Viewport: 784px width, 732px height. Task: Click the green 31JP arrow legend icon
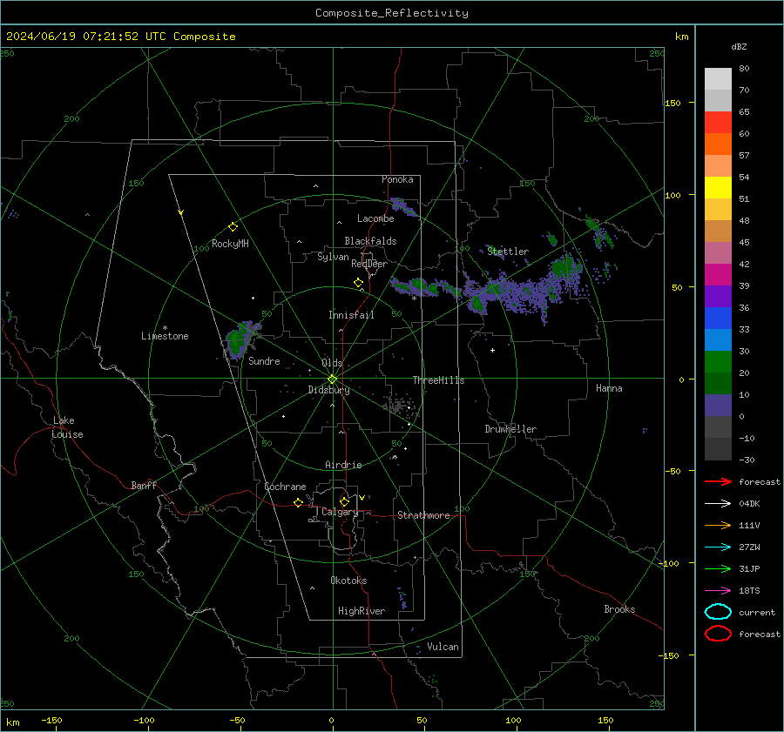coord(718,568)
